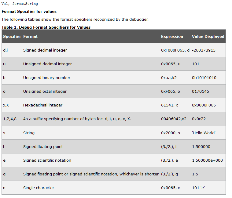Click the 101 'e' value cell
Viewport: 232px width, 198px height.
coord(198,188)
